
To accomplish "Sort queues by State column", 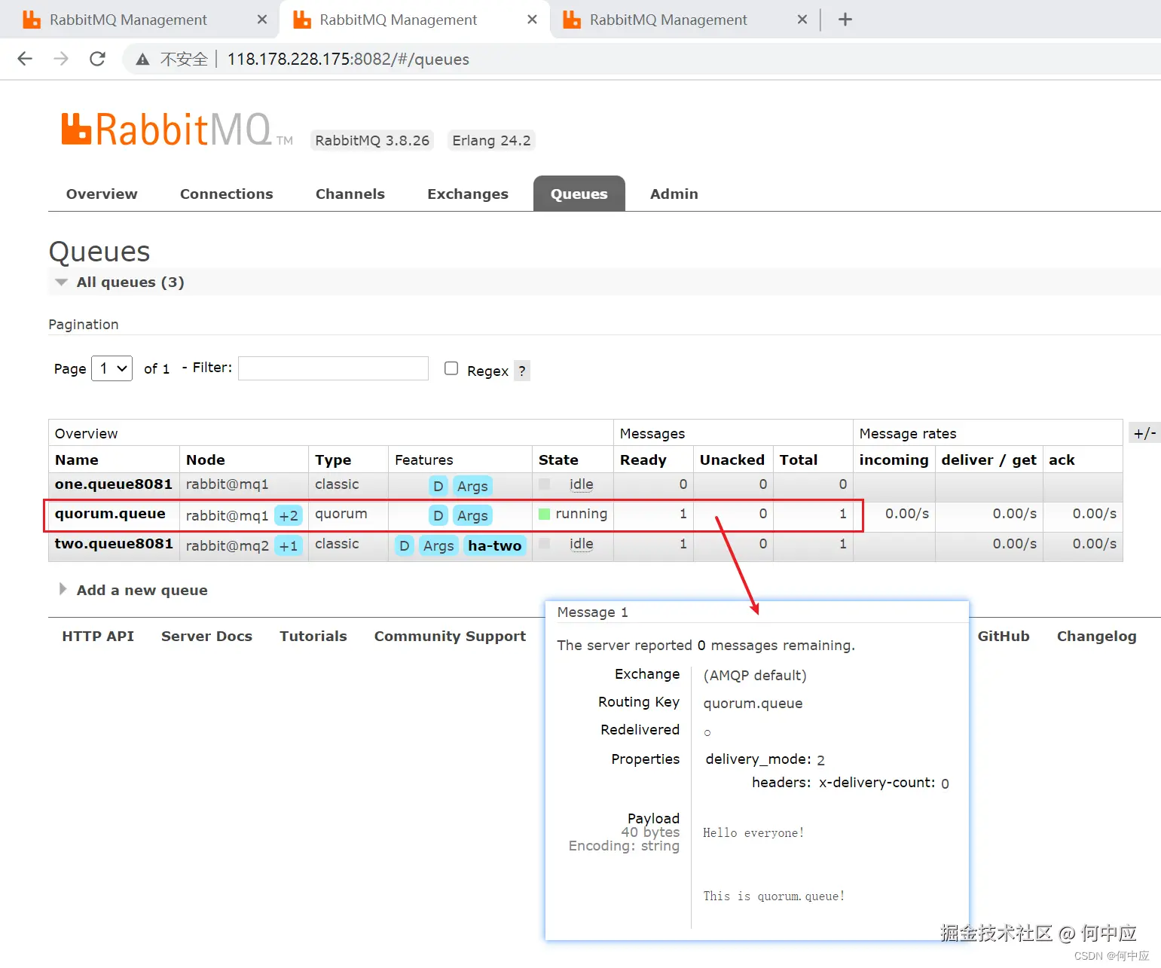I will [x=558, y=460].
